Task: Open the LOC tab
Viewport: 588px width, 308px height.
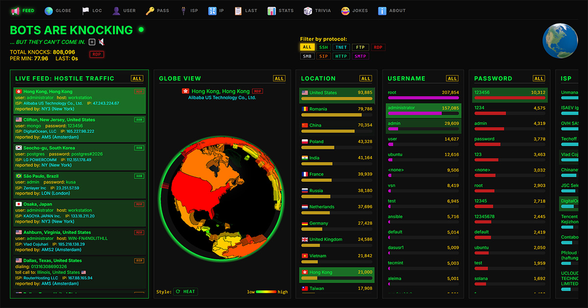Action: tap(92, 10)
